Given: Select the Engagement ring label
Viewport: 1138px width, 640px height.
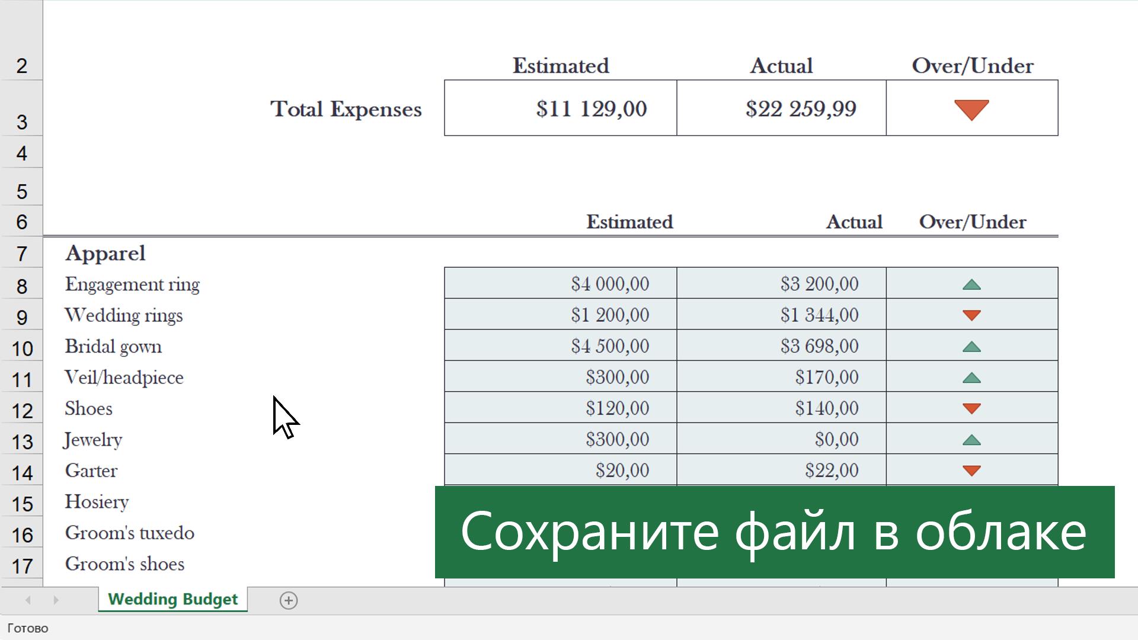Looking at the screenshot, I should [132, 284].
